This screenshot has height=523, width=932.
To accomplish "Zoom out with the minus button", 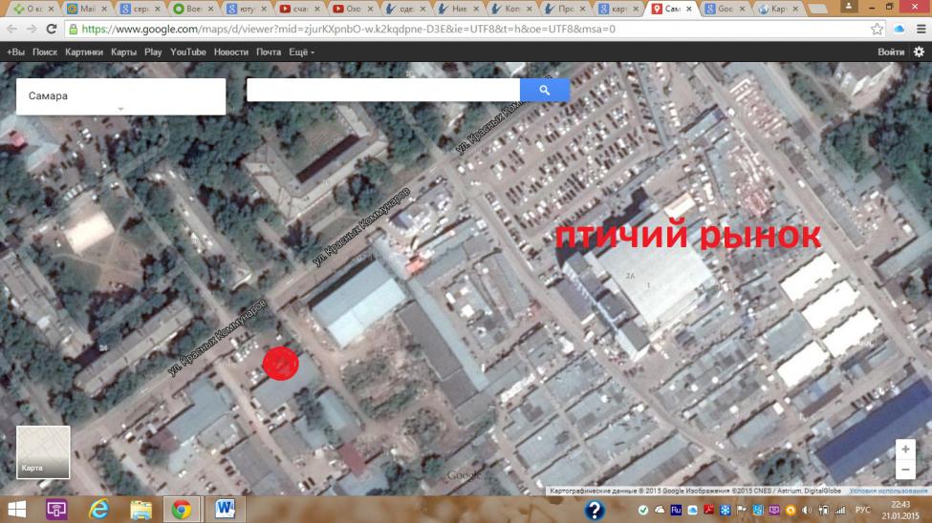I will (x=904, y=470).
